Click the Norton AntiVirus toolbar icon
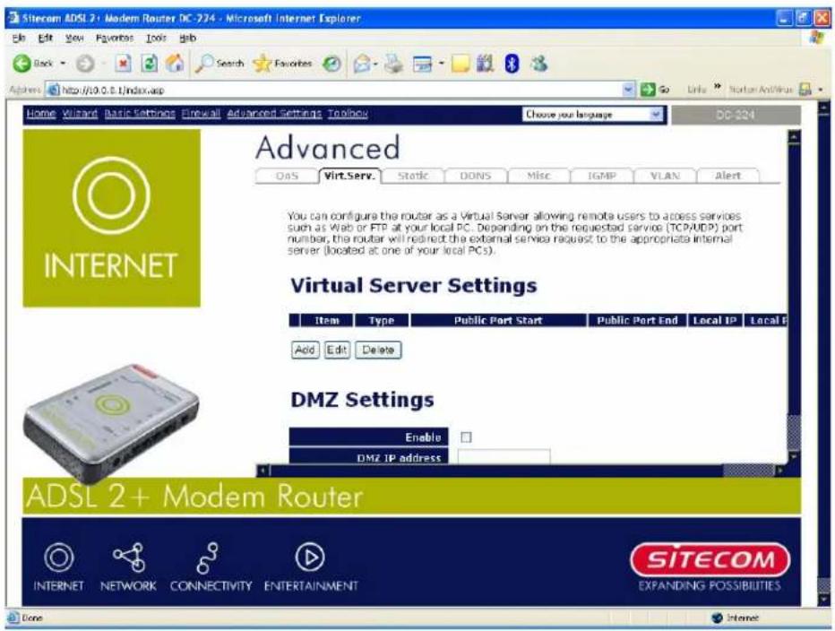Viewport: 835px width, 631px height. point(805,90)
